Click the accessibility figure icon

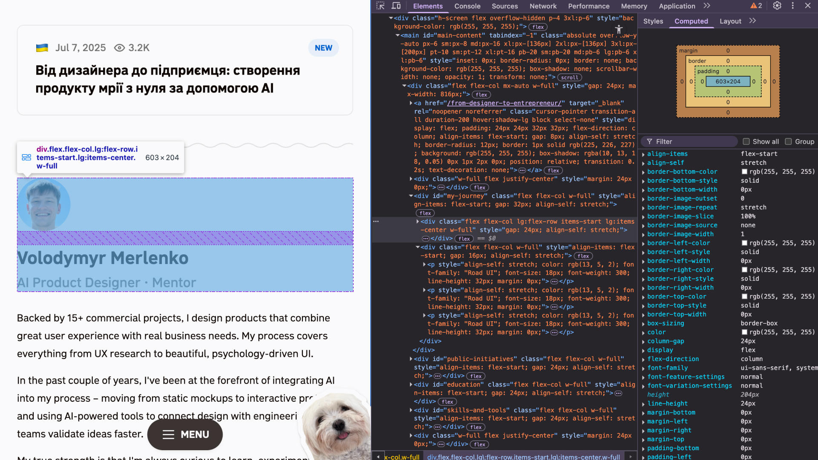click(619, 29)
